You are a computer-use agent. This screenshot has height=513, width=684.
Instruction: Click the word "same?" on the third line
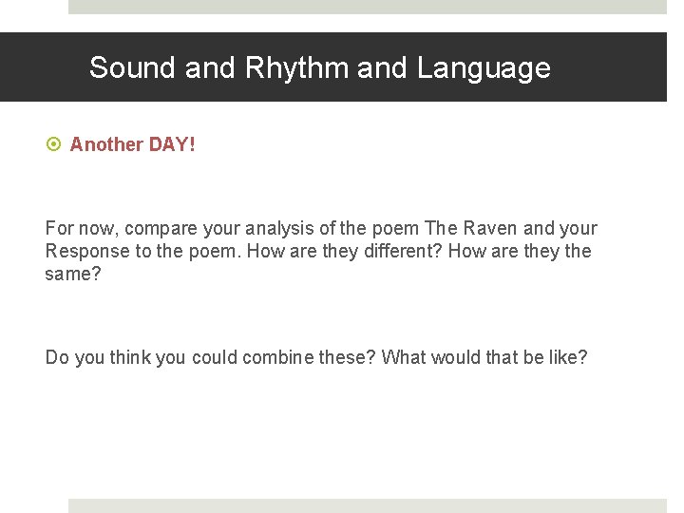point(70,274)
